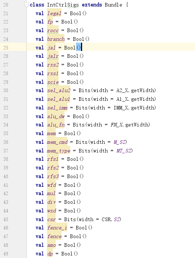This screenshot has height=258, width=195.
Task: Click the sel_alu2 identifier
Action: click(x=59, y=91)
